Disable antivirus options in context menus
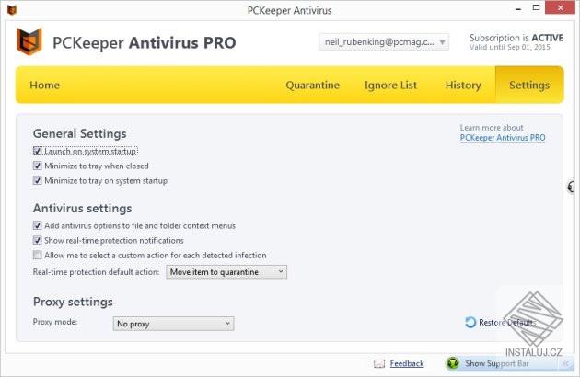Viewport: 580px width, 377px height. click(38, 225)
